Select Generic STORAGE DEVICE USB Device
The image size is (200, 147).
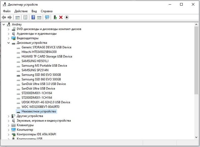pyautogui.click(x=46, y=47)
